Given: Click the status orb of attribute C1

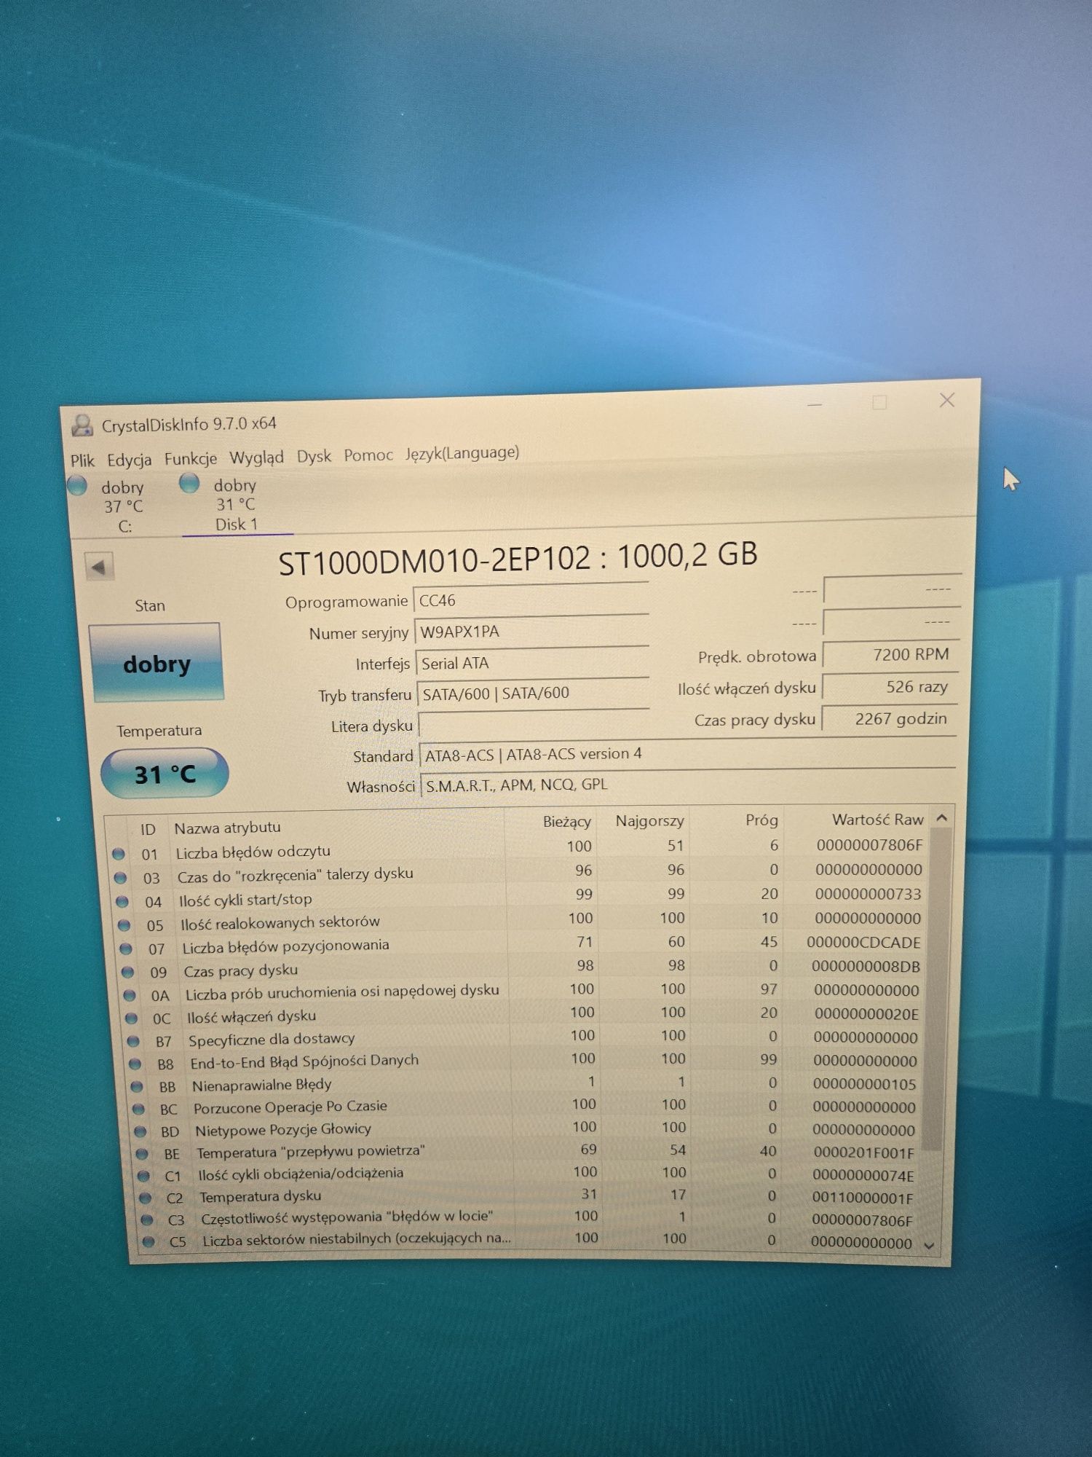Looking at the screenshot, I should (x=143, y=1176).
